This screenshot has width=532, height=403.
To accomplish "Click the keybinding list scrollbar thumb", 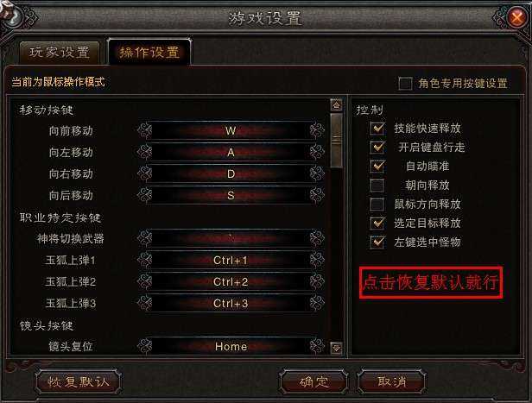I will tap(336, 141).
